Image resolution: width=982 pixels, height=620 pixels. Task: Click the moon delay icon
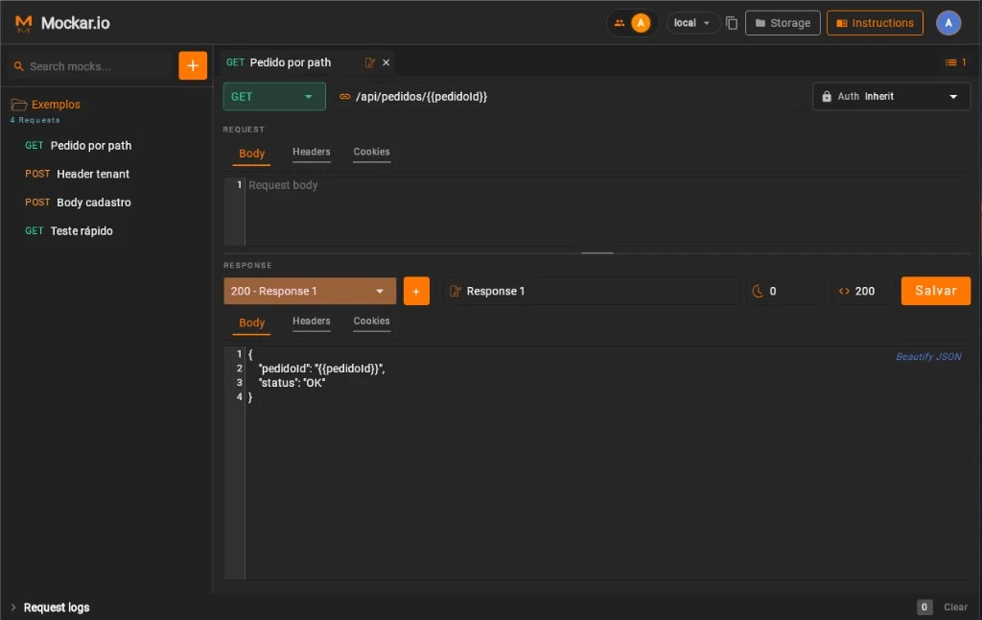click(758, 291)
